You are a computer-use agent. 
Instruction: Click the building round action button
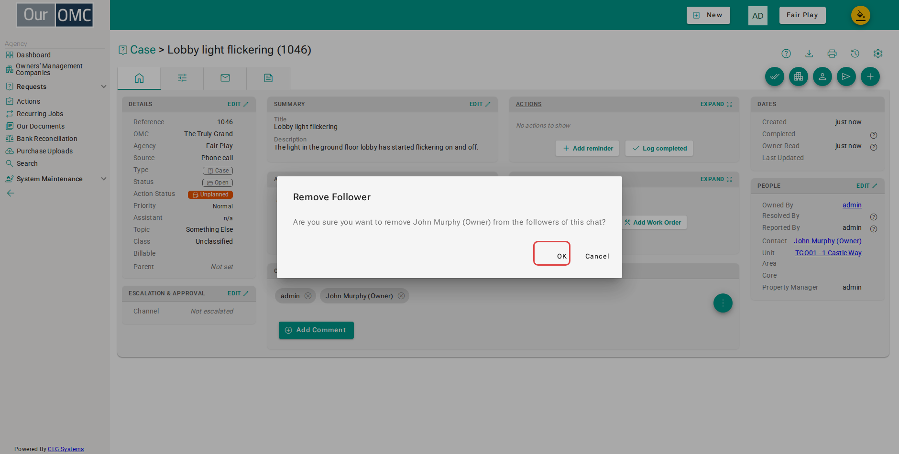click(x=799, y=76)
